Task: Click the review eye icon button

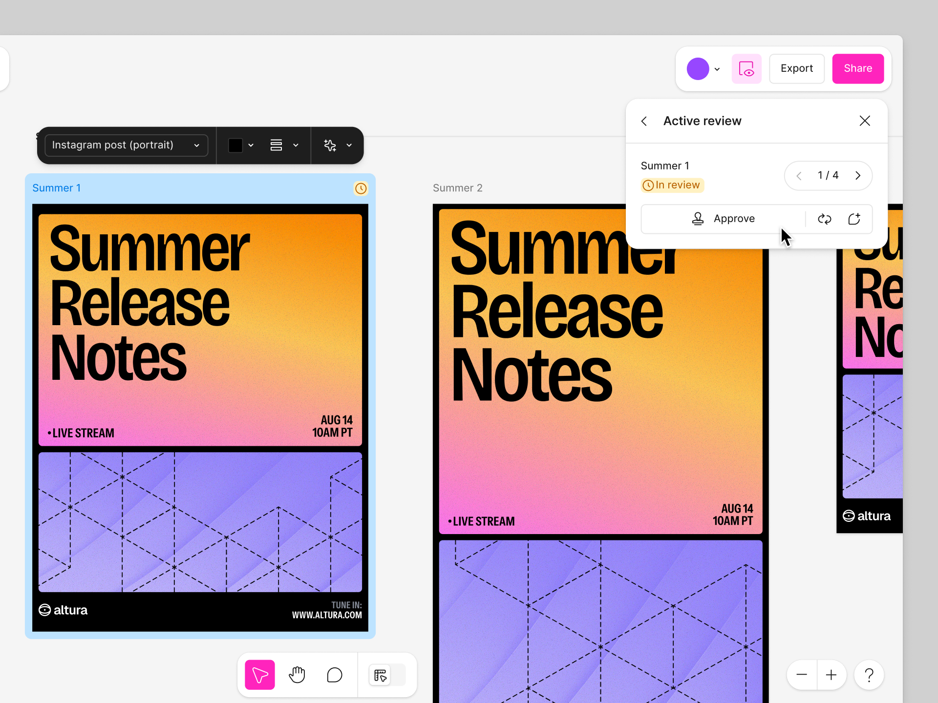Action: pos(746,69)
